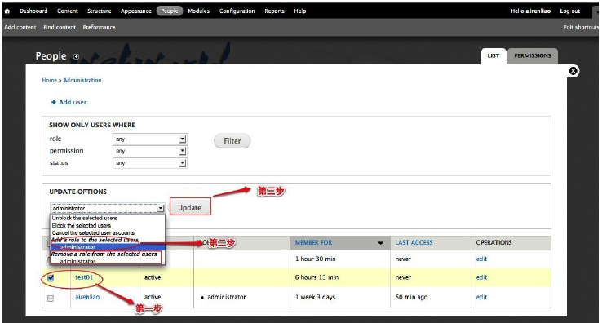This screenshot has height=323, width=602.
Task: Go to Home breadcrumb
Action: point(49,80)
